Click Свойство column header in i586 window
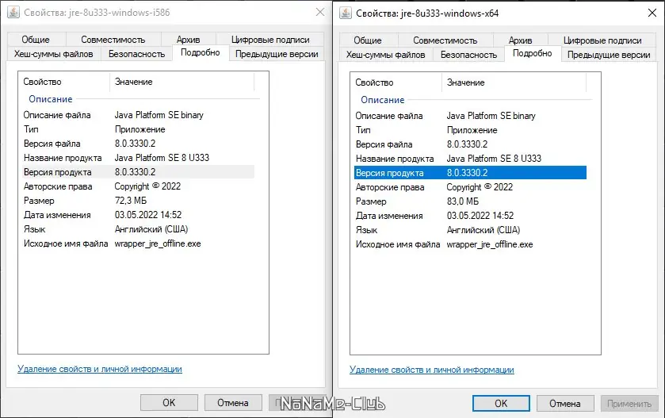The image size is (665, 418). click(63, 82)
